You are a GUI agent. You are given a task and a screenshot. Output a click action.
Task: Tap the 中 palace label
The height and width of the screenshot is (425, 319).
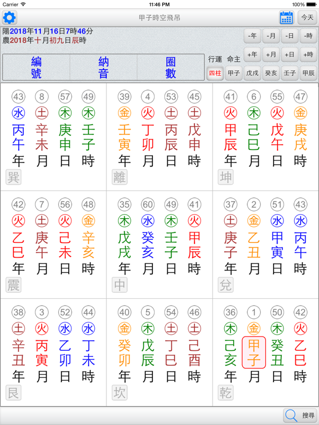pyautogui.click(x=120, y=285)
